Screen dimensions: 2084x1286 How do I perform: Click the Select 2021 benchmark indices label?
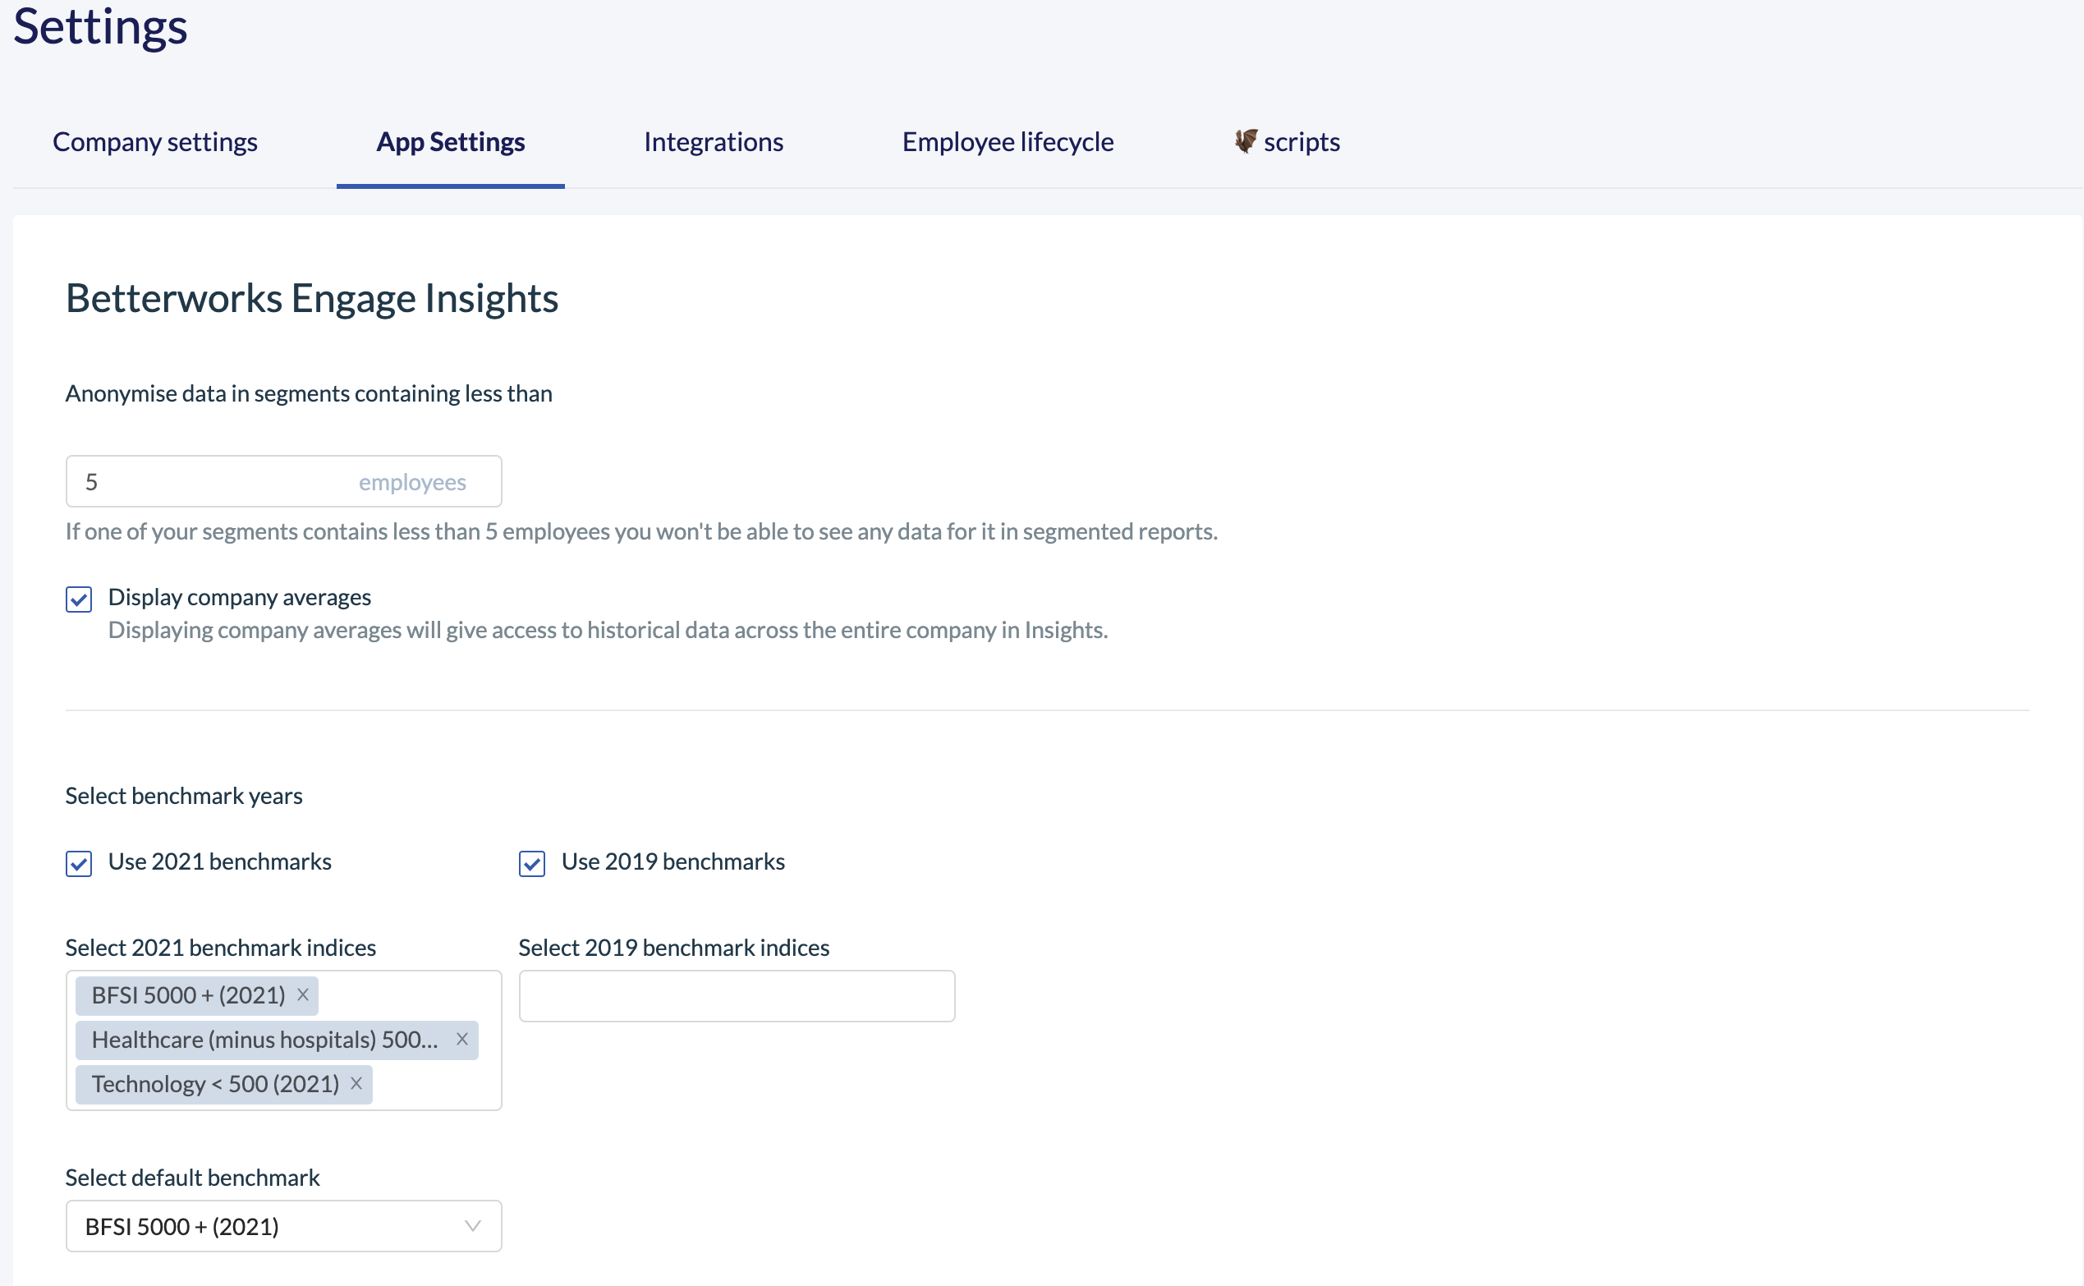[220, 948]
